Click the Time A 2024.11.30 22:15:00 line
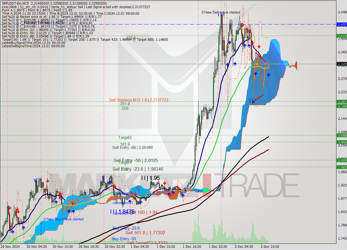347x250 pixels. coord(70,13)
